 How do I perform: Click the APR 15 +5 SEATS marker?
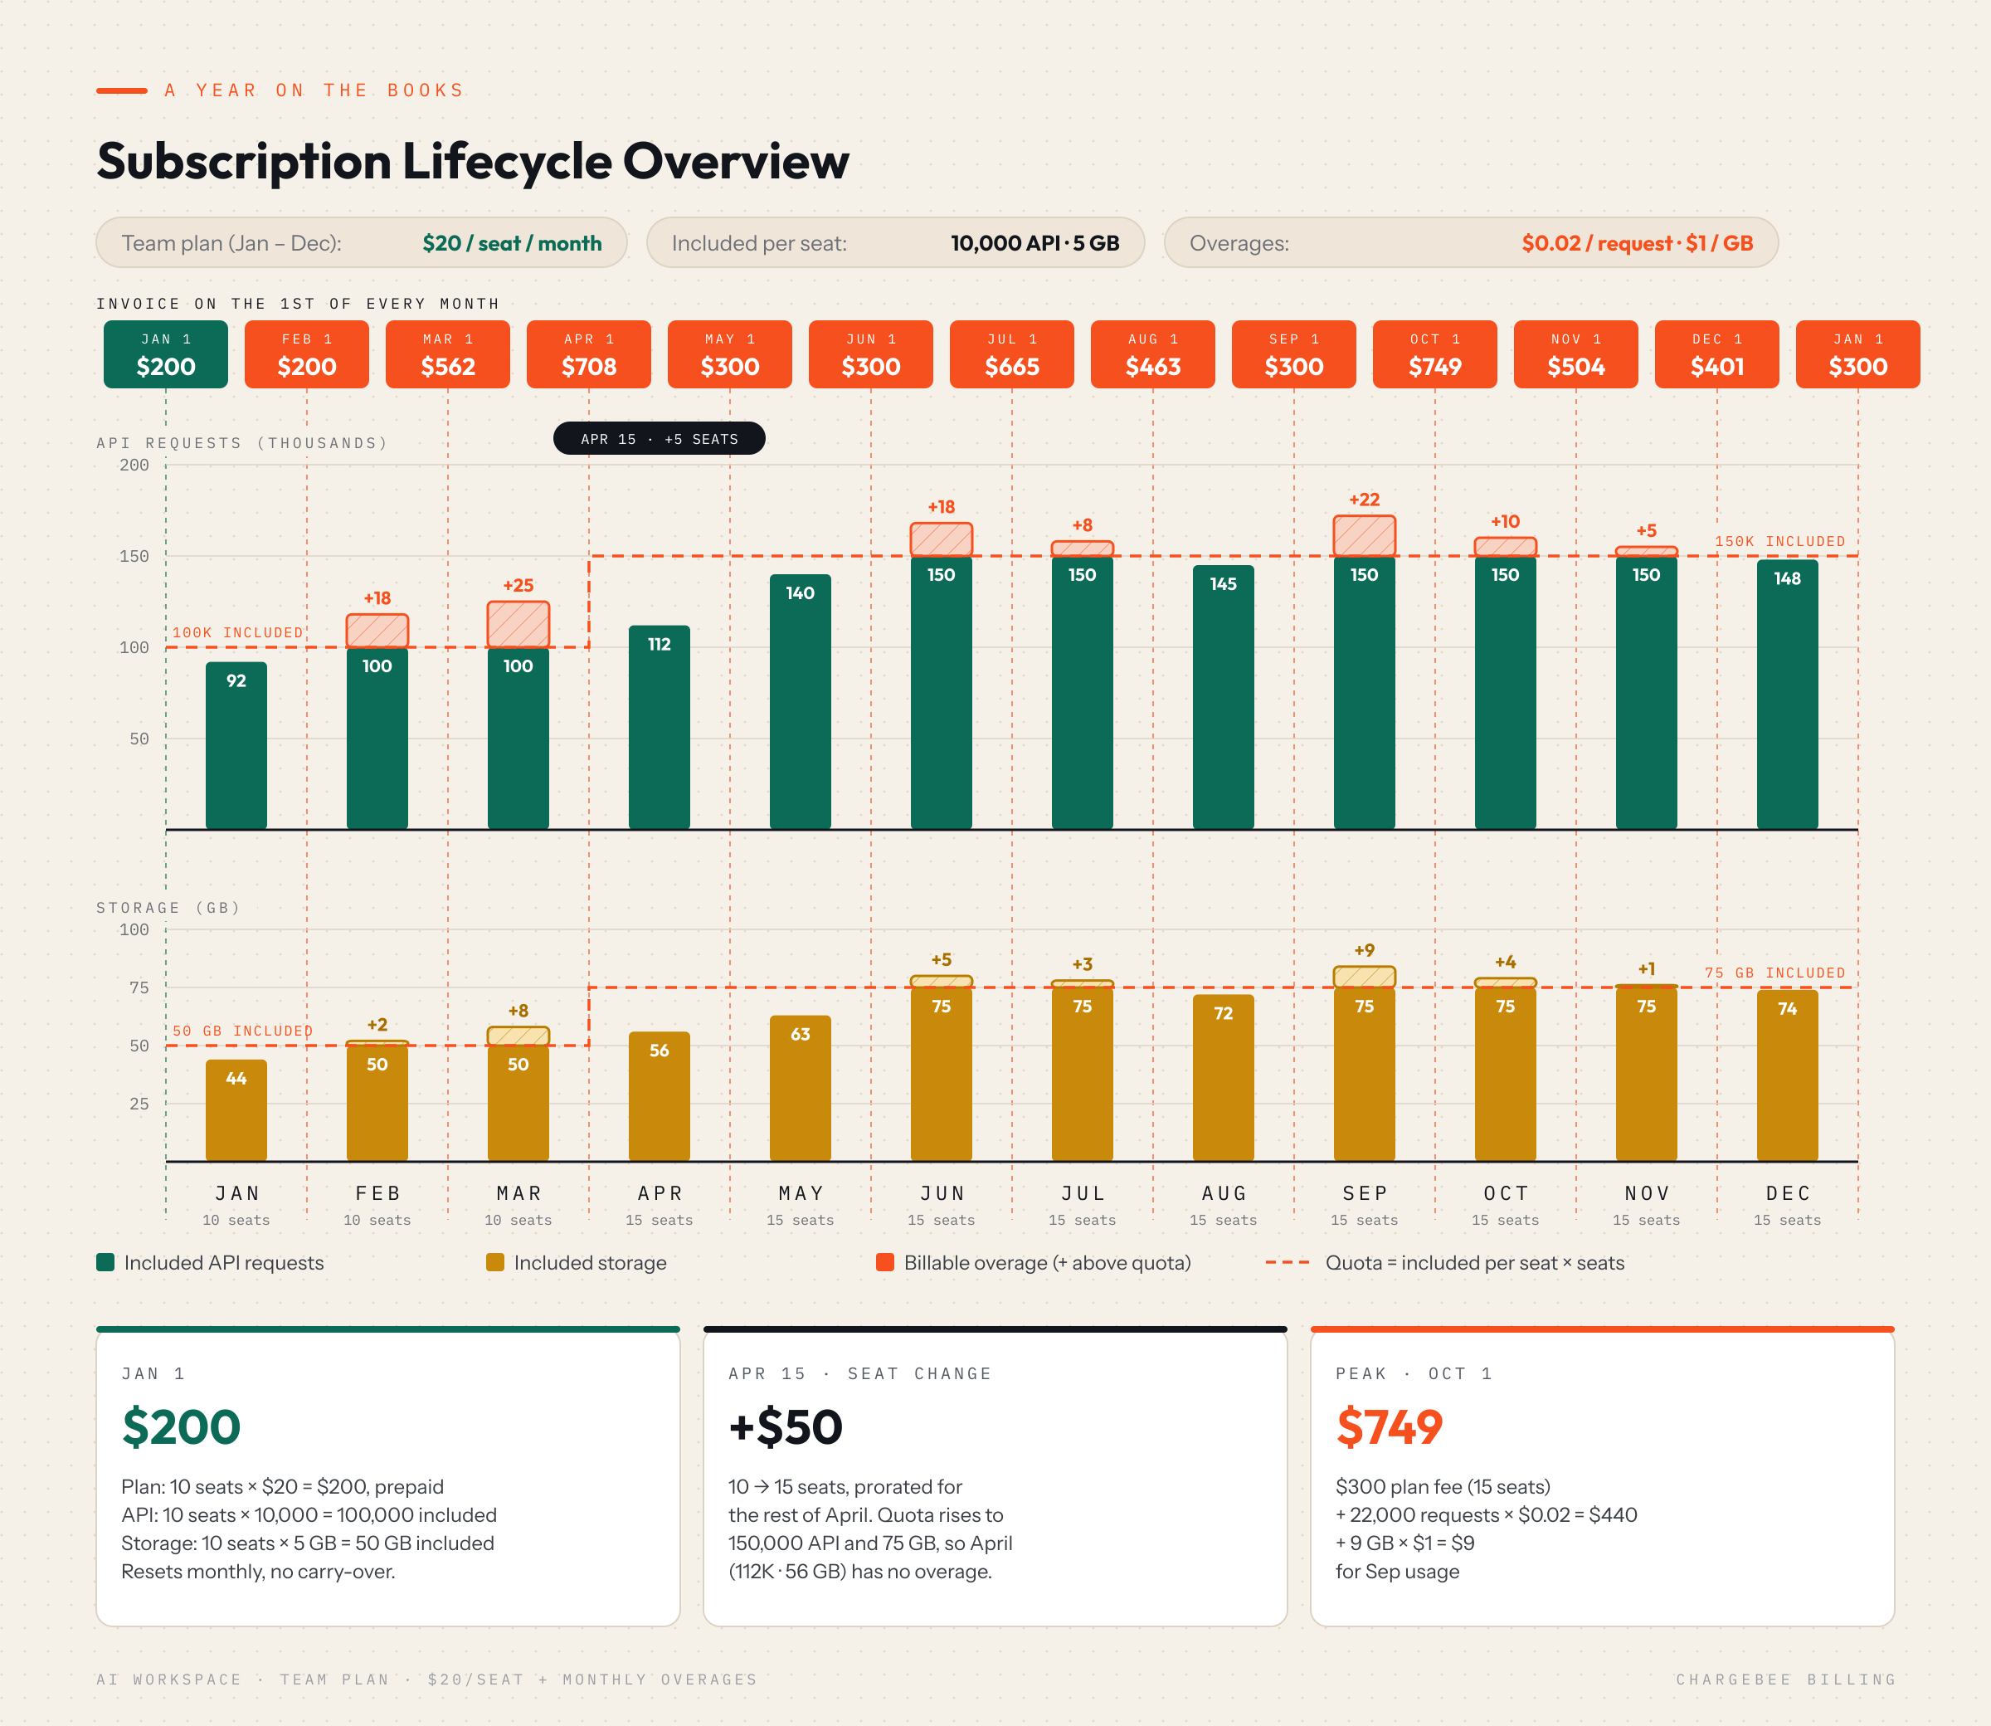tap(660, 438)
